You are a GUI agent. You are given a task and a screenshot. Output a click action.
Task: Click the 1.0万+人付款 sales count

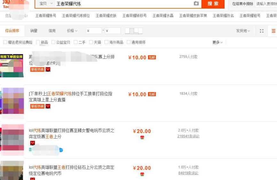point(188,167)
